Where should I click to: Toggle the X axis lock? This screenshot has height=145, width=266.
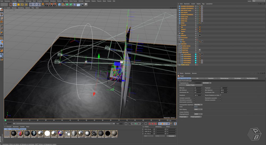pos(31,5)
